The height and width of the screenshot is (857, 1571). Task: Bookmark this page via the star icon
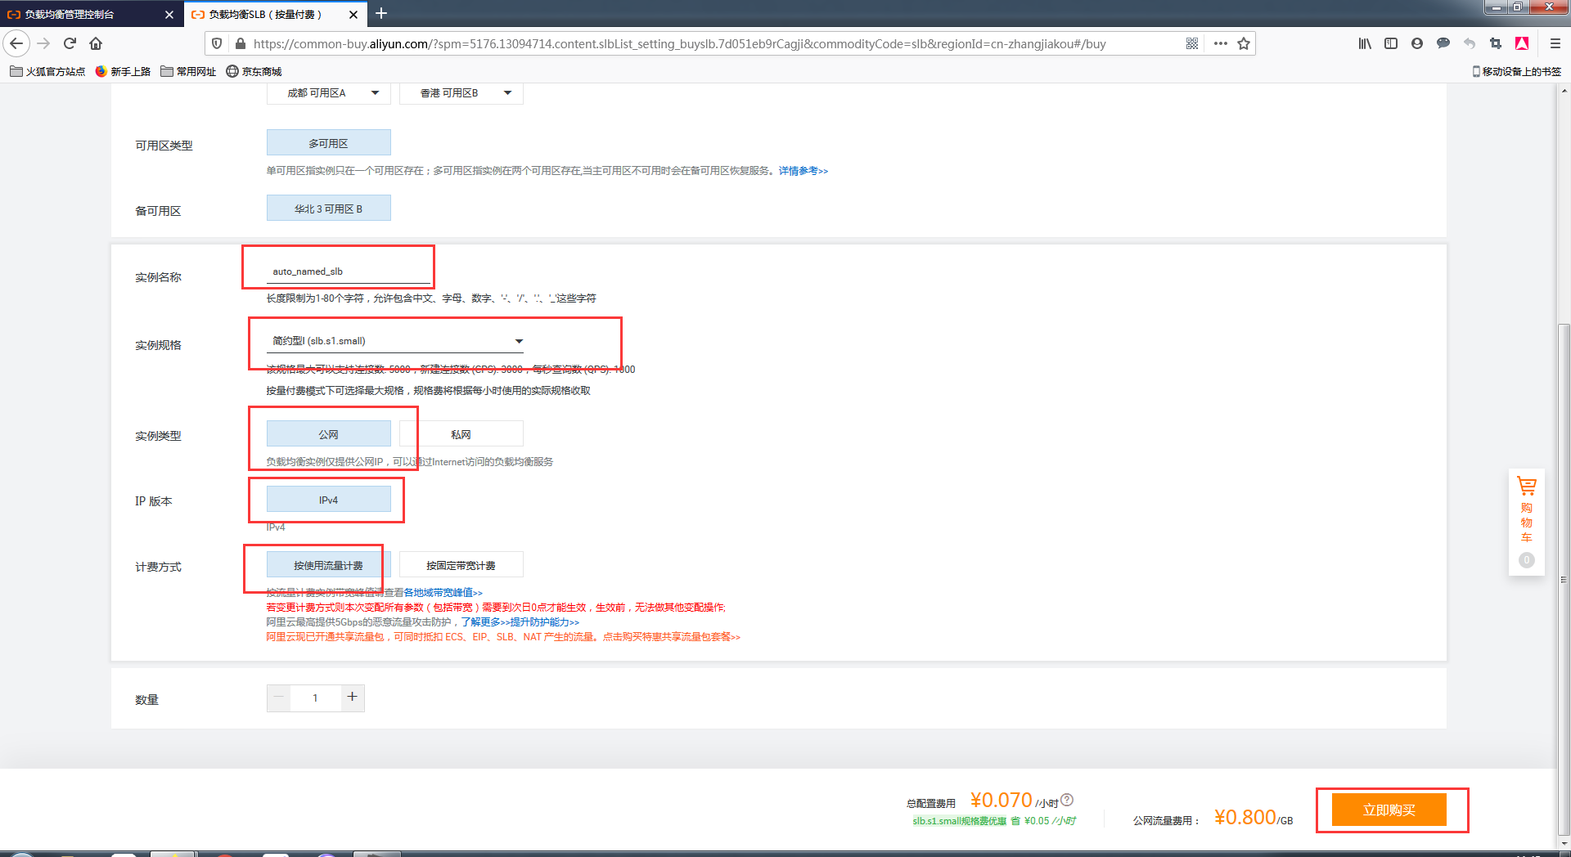[x=1245, y=43]
